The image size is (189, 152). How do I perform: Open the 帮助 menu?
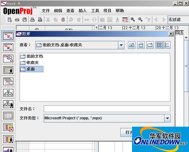click(120, 10)
